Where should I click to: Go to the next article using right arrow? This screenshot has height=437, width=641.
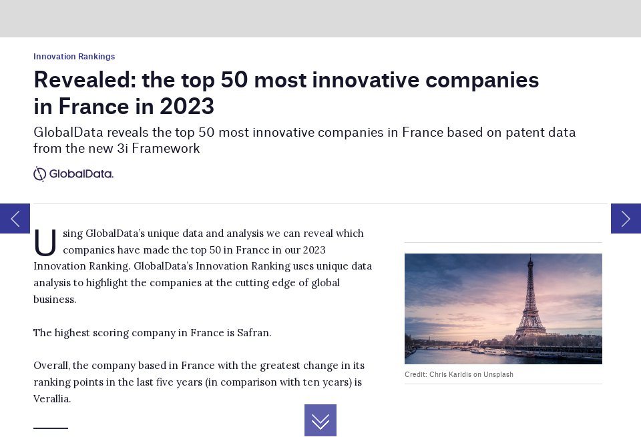(626, 218)
